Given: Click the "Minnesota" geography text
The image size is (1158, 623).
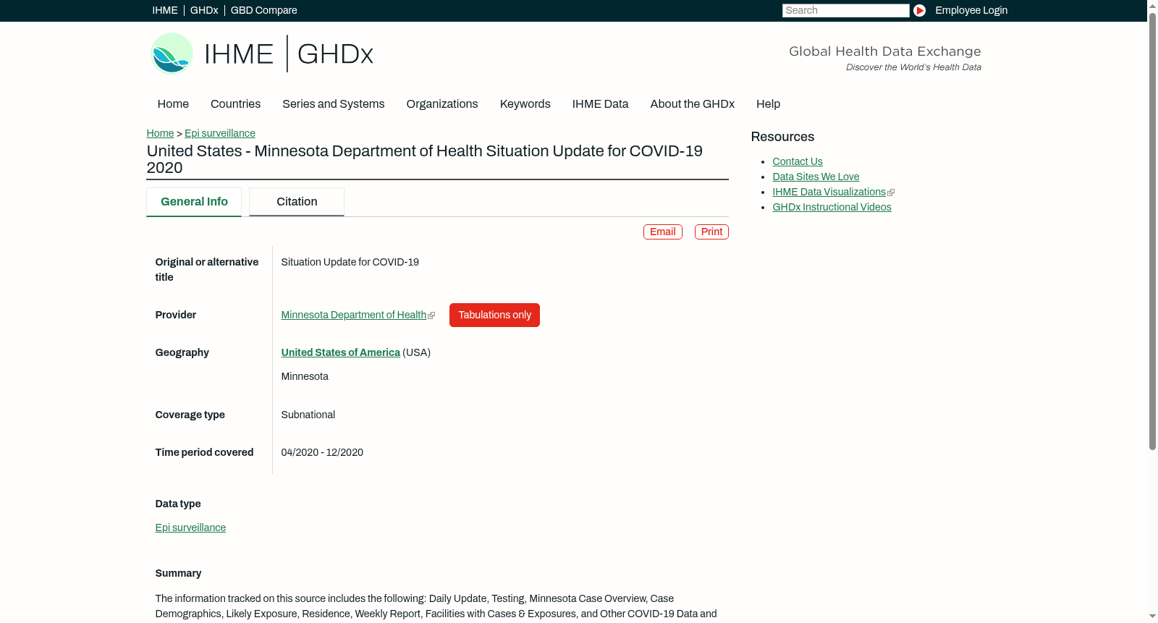Looking at the screenshot, I should [305, 376].
